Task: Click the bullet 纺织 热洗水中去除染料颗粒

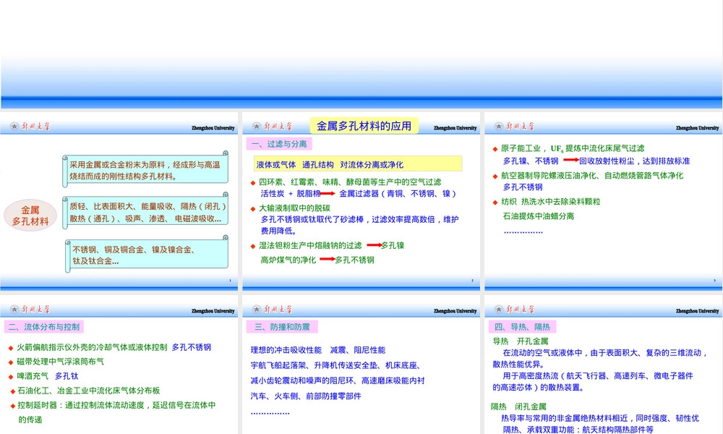Action: tap(550, 202)
